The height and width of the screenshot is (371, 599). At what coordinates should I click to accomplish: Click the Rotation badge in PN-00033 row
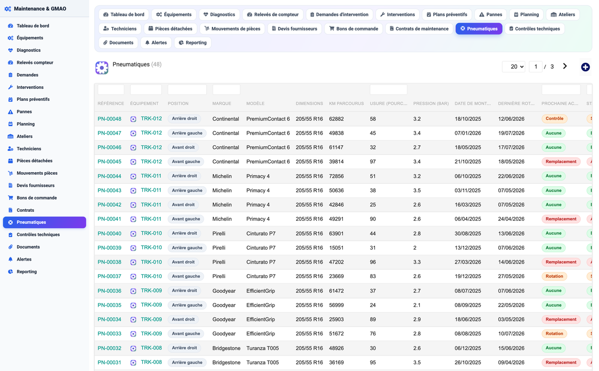[x=554, y=334]
